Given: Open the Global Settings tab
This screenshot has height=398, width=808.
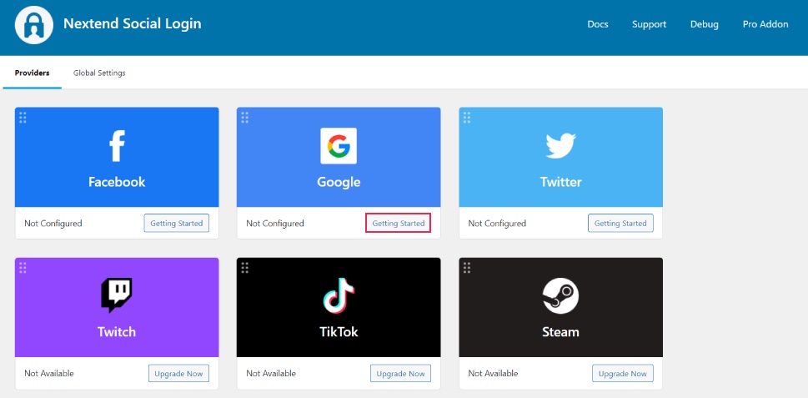Looking at the screenshot, I should 99,73.
